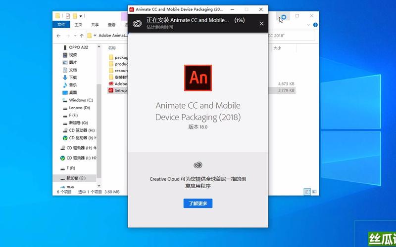Switch to large icons view in status bar
Image resolution: width=396 pixels, height=247 pixels.
(x=314, y=192)
